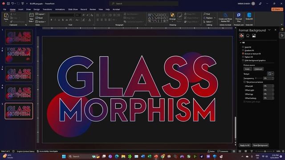Open the File menu

(4, 9)
